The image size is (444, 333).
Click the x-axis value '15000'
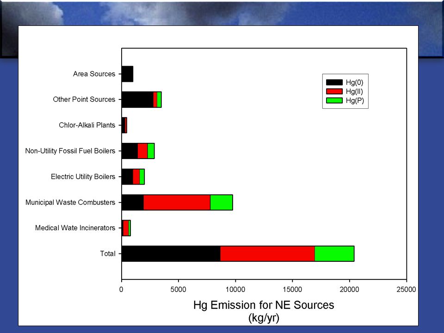[x=292, y=290]
